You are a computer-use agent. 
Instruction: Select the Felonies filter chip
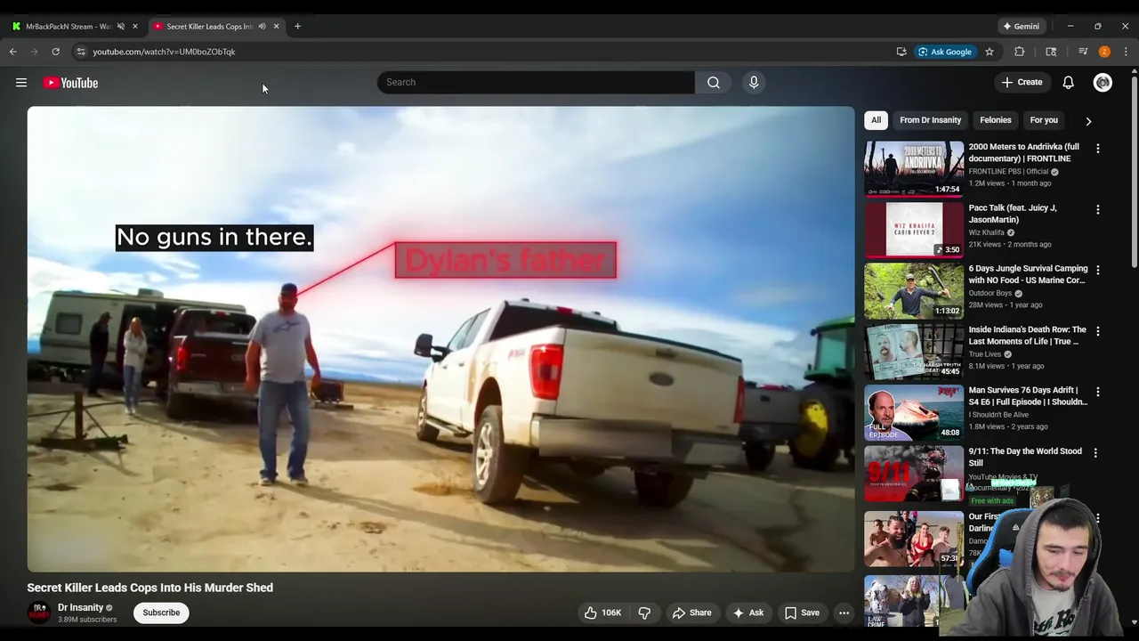coord(995,120)
